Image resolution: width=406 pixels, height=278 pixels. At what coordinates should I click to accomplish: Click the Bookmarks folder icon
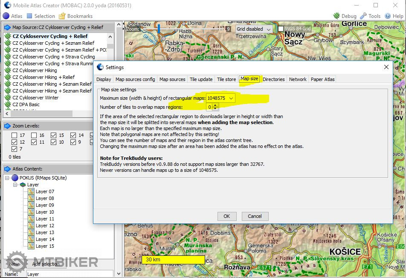tap(62, 16)
